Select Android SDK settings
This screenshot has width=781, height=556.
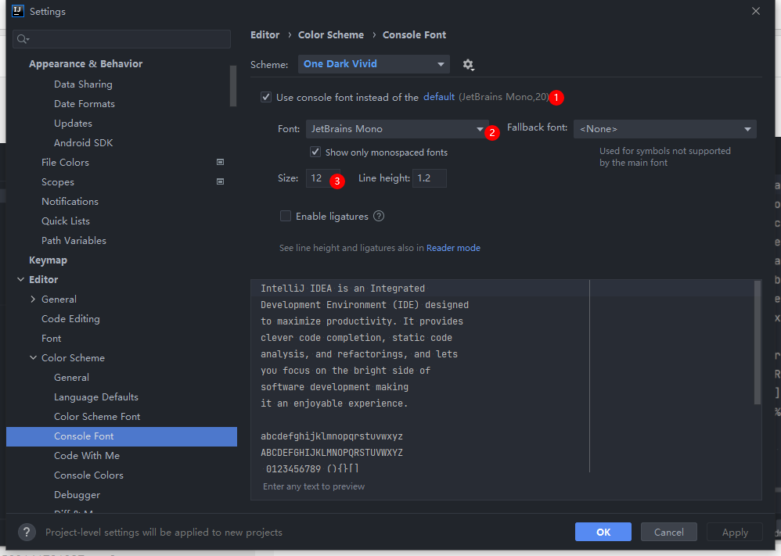(x=83, y=143)
